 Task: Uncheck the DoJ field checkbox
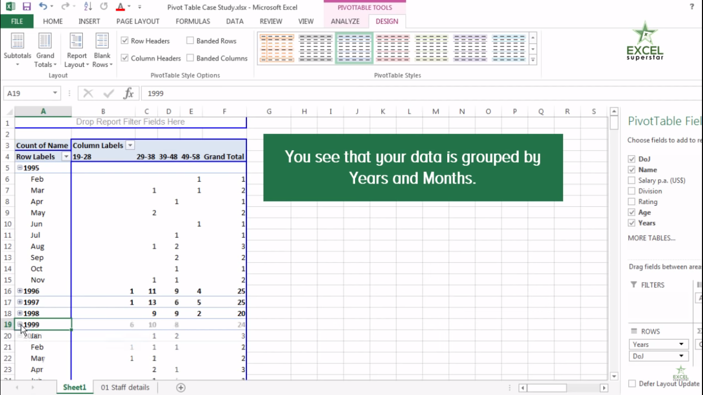631,159
